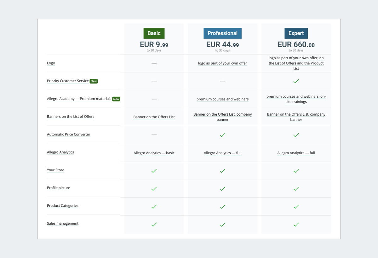The height and width of the screenshot is (258, 378).
Task: Click Expert checkmark for Your Store
Action: [x=296, y=171]
